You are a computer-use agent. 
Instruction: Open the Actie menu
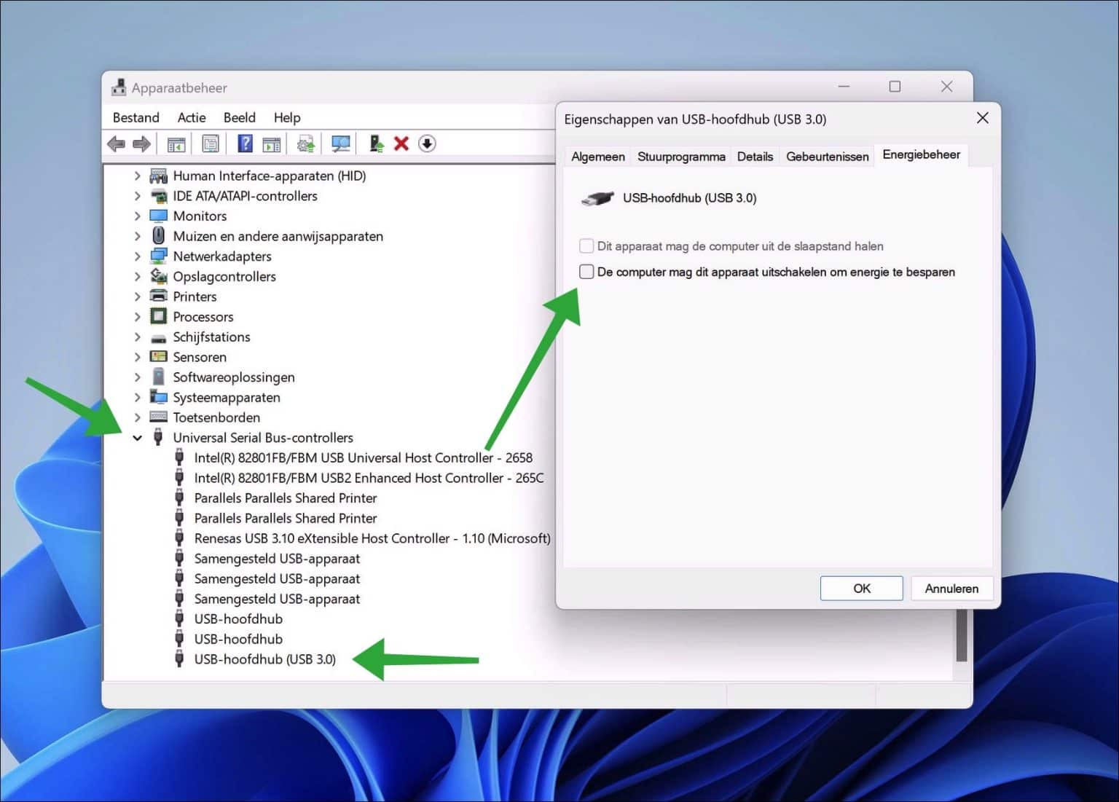pos(191,117)
